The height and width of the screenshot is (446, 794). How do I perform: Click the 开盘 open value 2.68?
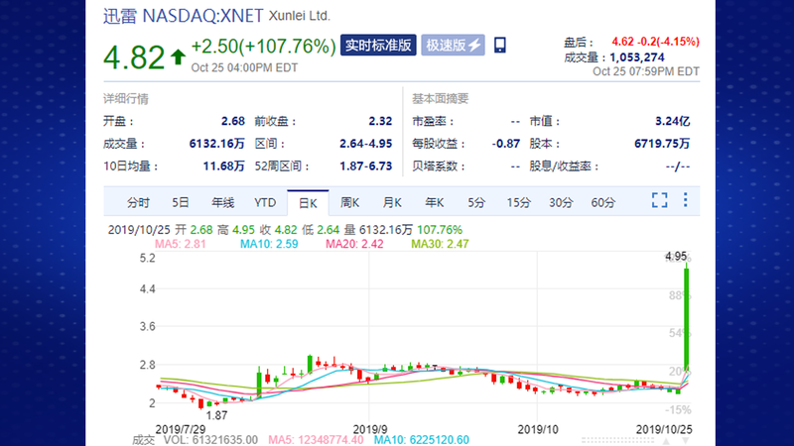coord(233,121)
